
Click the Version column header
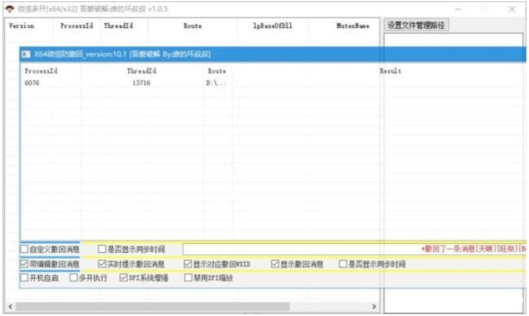21,26
